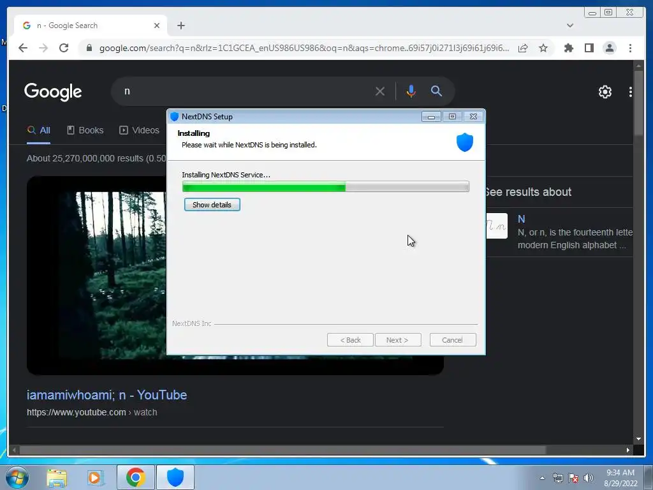Click the Google search magnifier button
Image resolution: width=653 pixels, height=490 pixels.
point(436,91)
